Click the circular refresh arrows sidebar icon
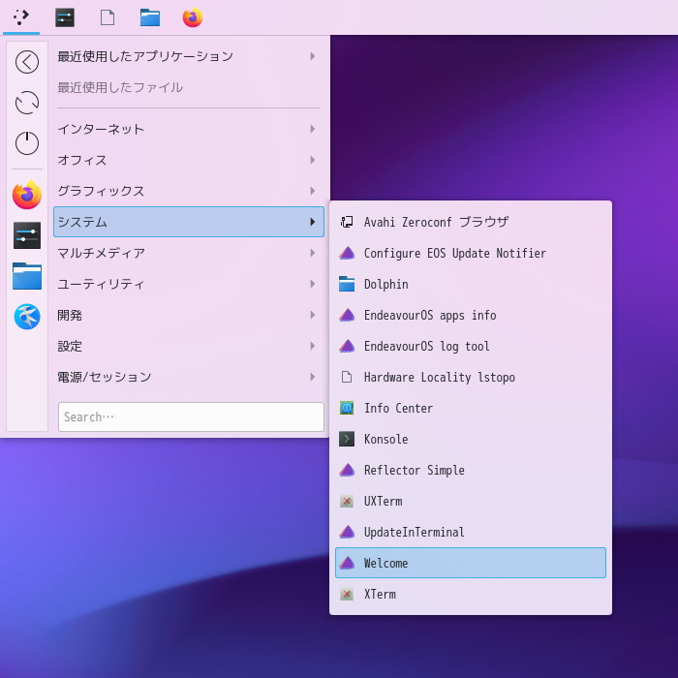Viewport: 678px width, 678px height. pos(27,103)
